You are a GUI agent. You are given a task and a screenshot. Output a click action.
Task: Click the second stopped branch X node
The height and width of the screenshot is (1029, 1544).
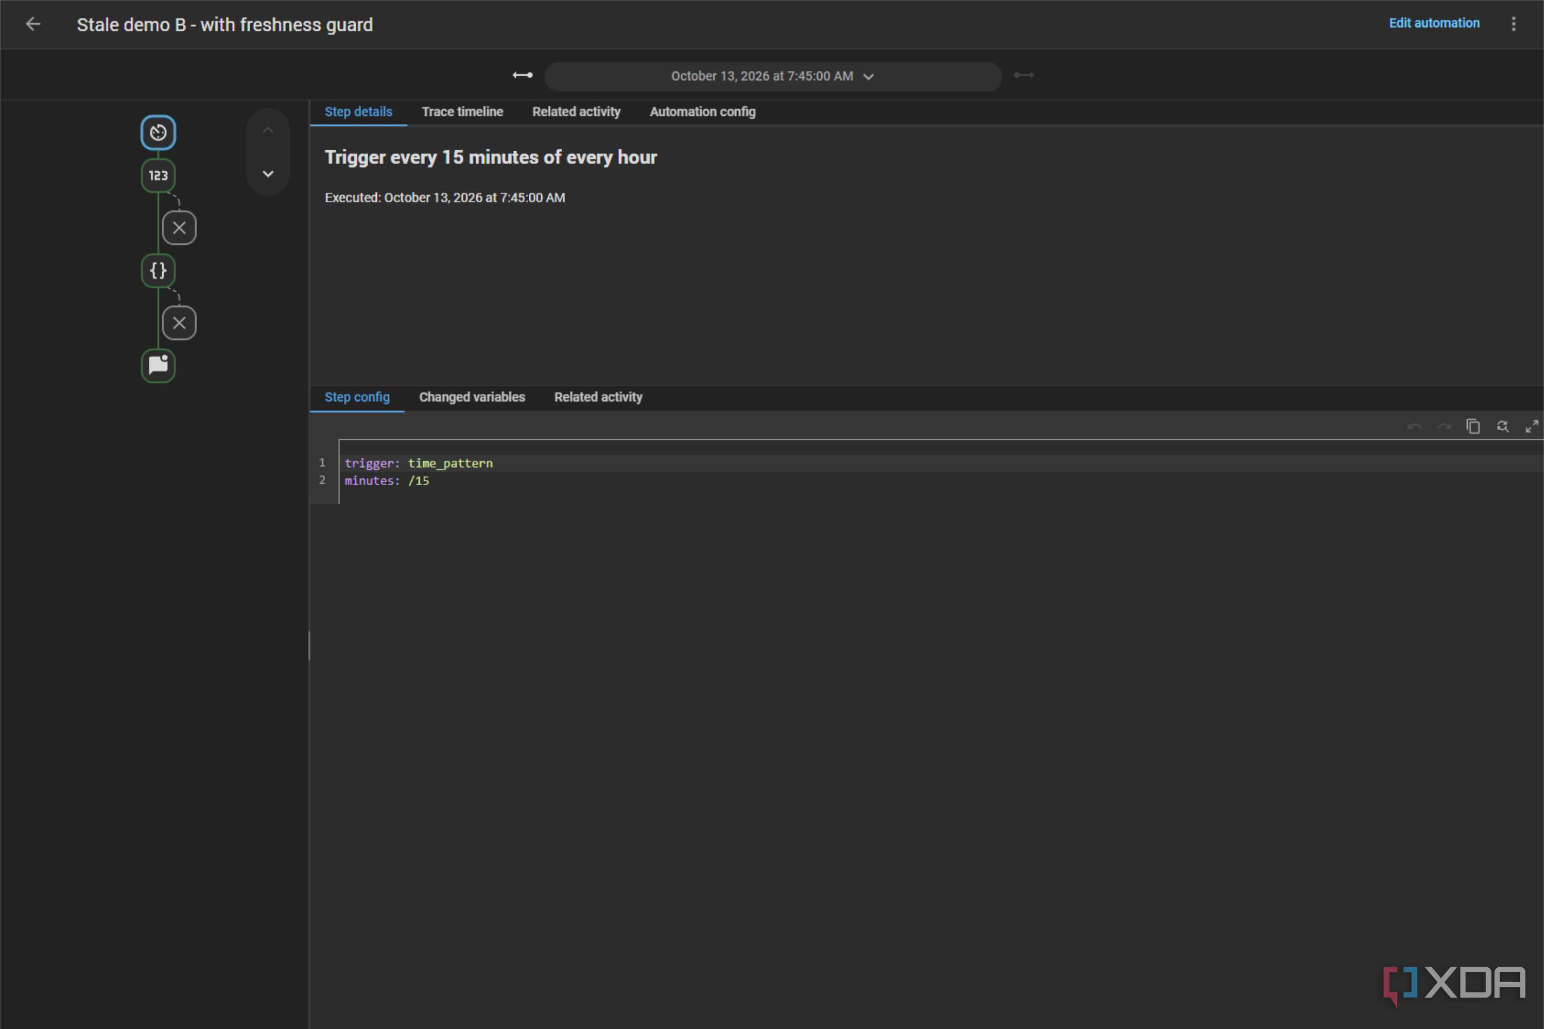pos(179,323)
